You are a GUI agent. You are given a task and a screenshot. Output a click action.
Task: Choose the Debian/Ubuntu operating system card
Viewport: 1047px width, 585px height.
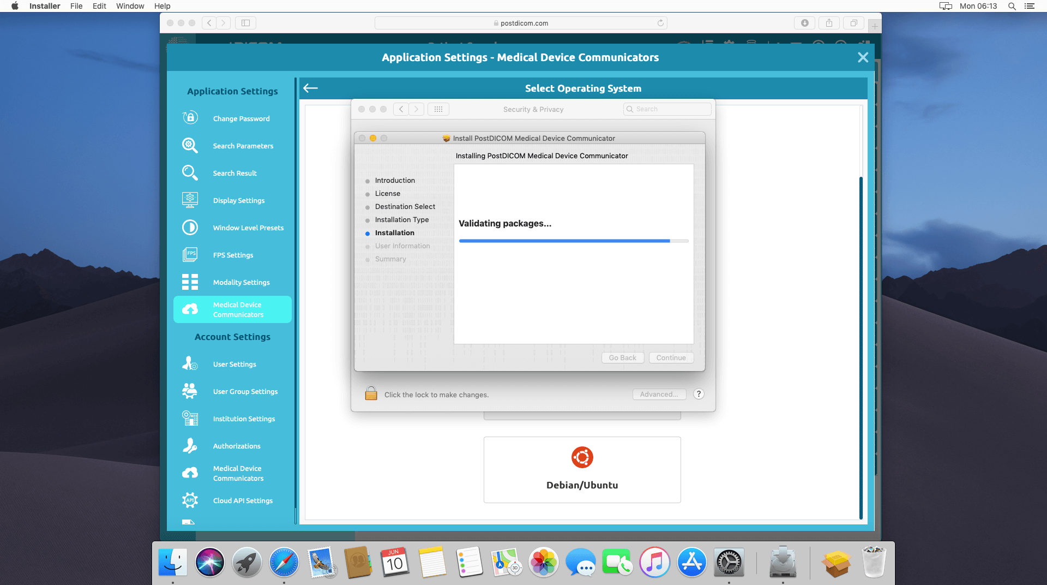[582, 469]
